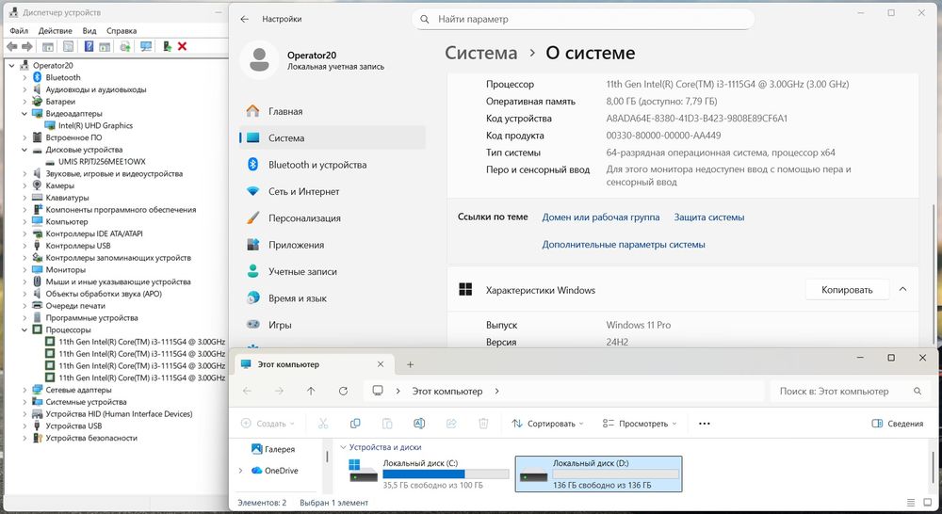Select Система in Settings sidebar
The height and width of the screenshot is (514, 942).
pos(333,138)
